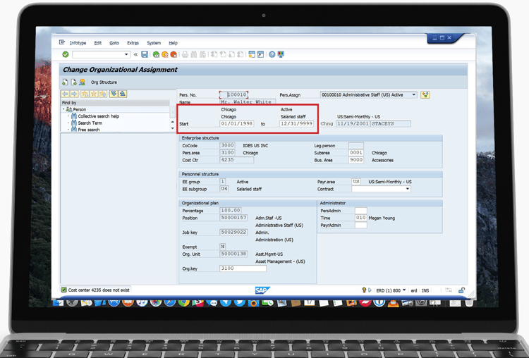The width and height of the screenshot is (529, 358).
Task: Click the Copy document icon beside Org Structure
Action: click(73, 82)
